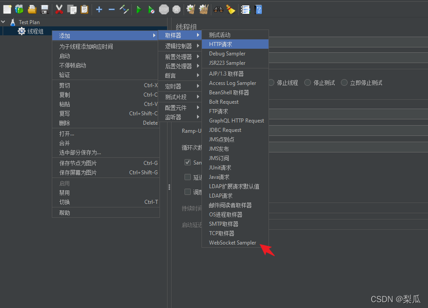Screen dimensions: 428x308
Task: Click the Open file folder icon
Action: point(32,9)
